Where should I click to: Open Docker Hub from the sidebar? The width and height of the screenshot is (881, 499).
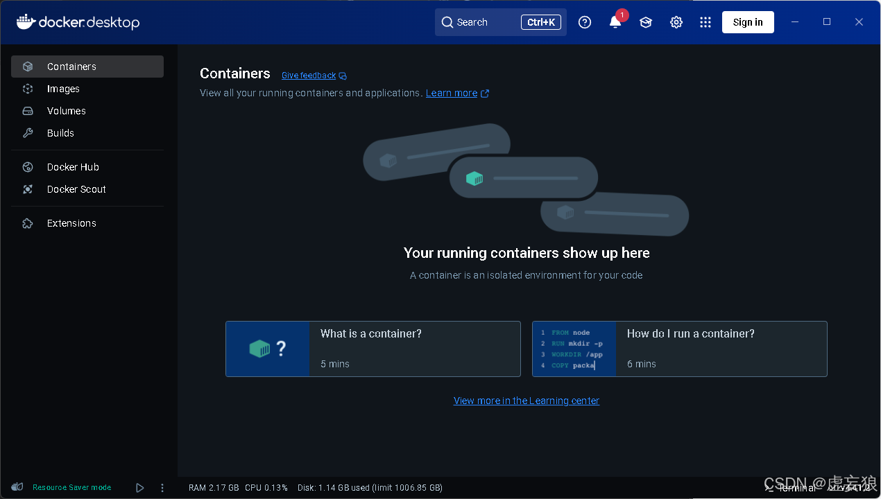tap(87, 167)
